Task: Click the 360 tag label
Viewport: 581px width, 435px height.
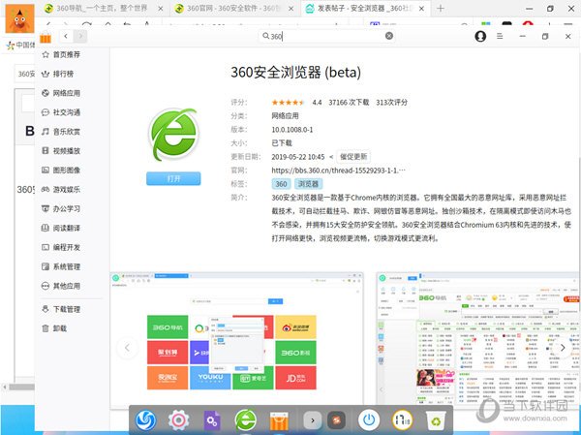Action: coord(281,183)
